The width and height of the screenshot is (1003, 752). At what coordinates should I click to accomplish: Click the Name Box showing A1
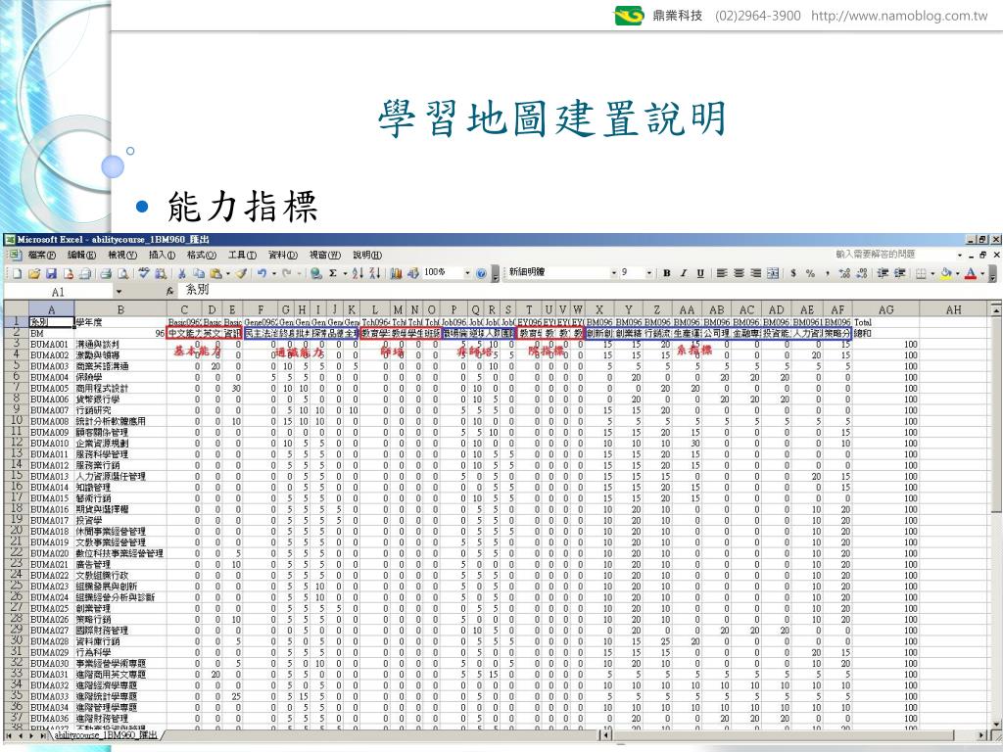coord(58,292)
